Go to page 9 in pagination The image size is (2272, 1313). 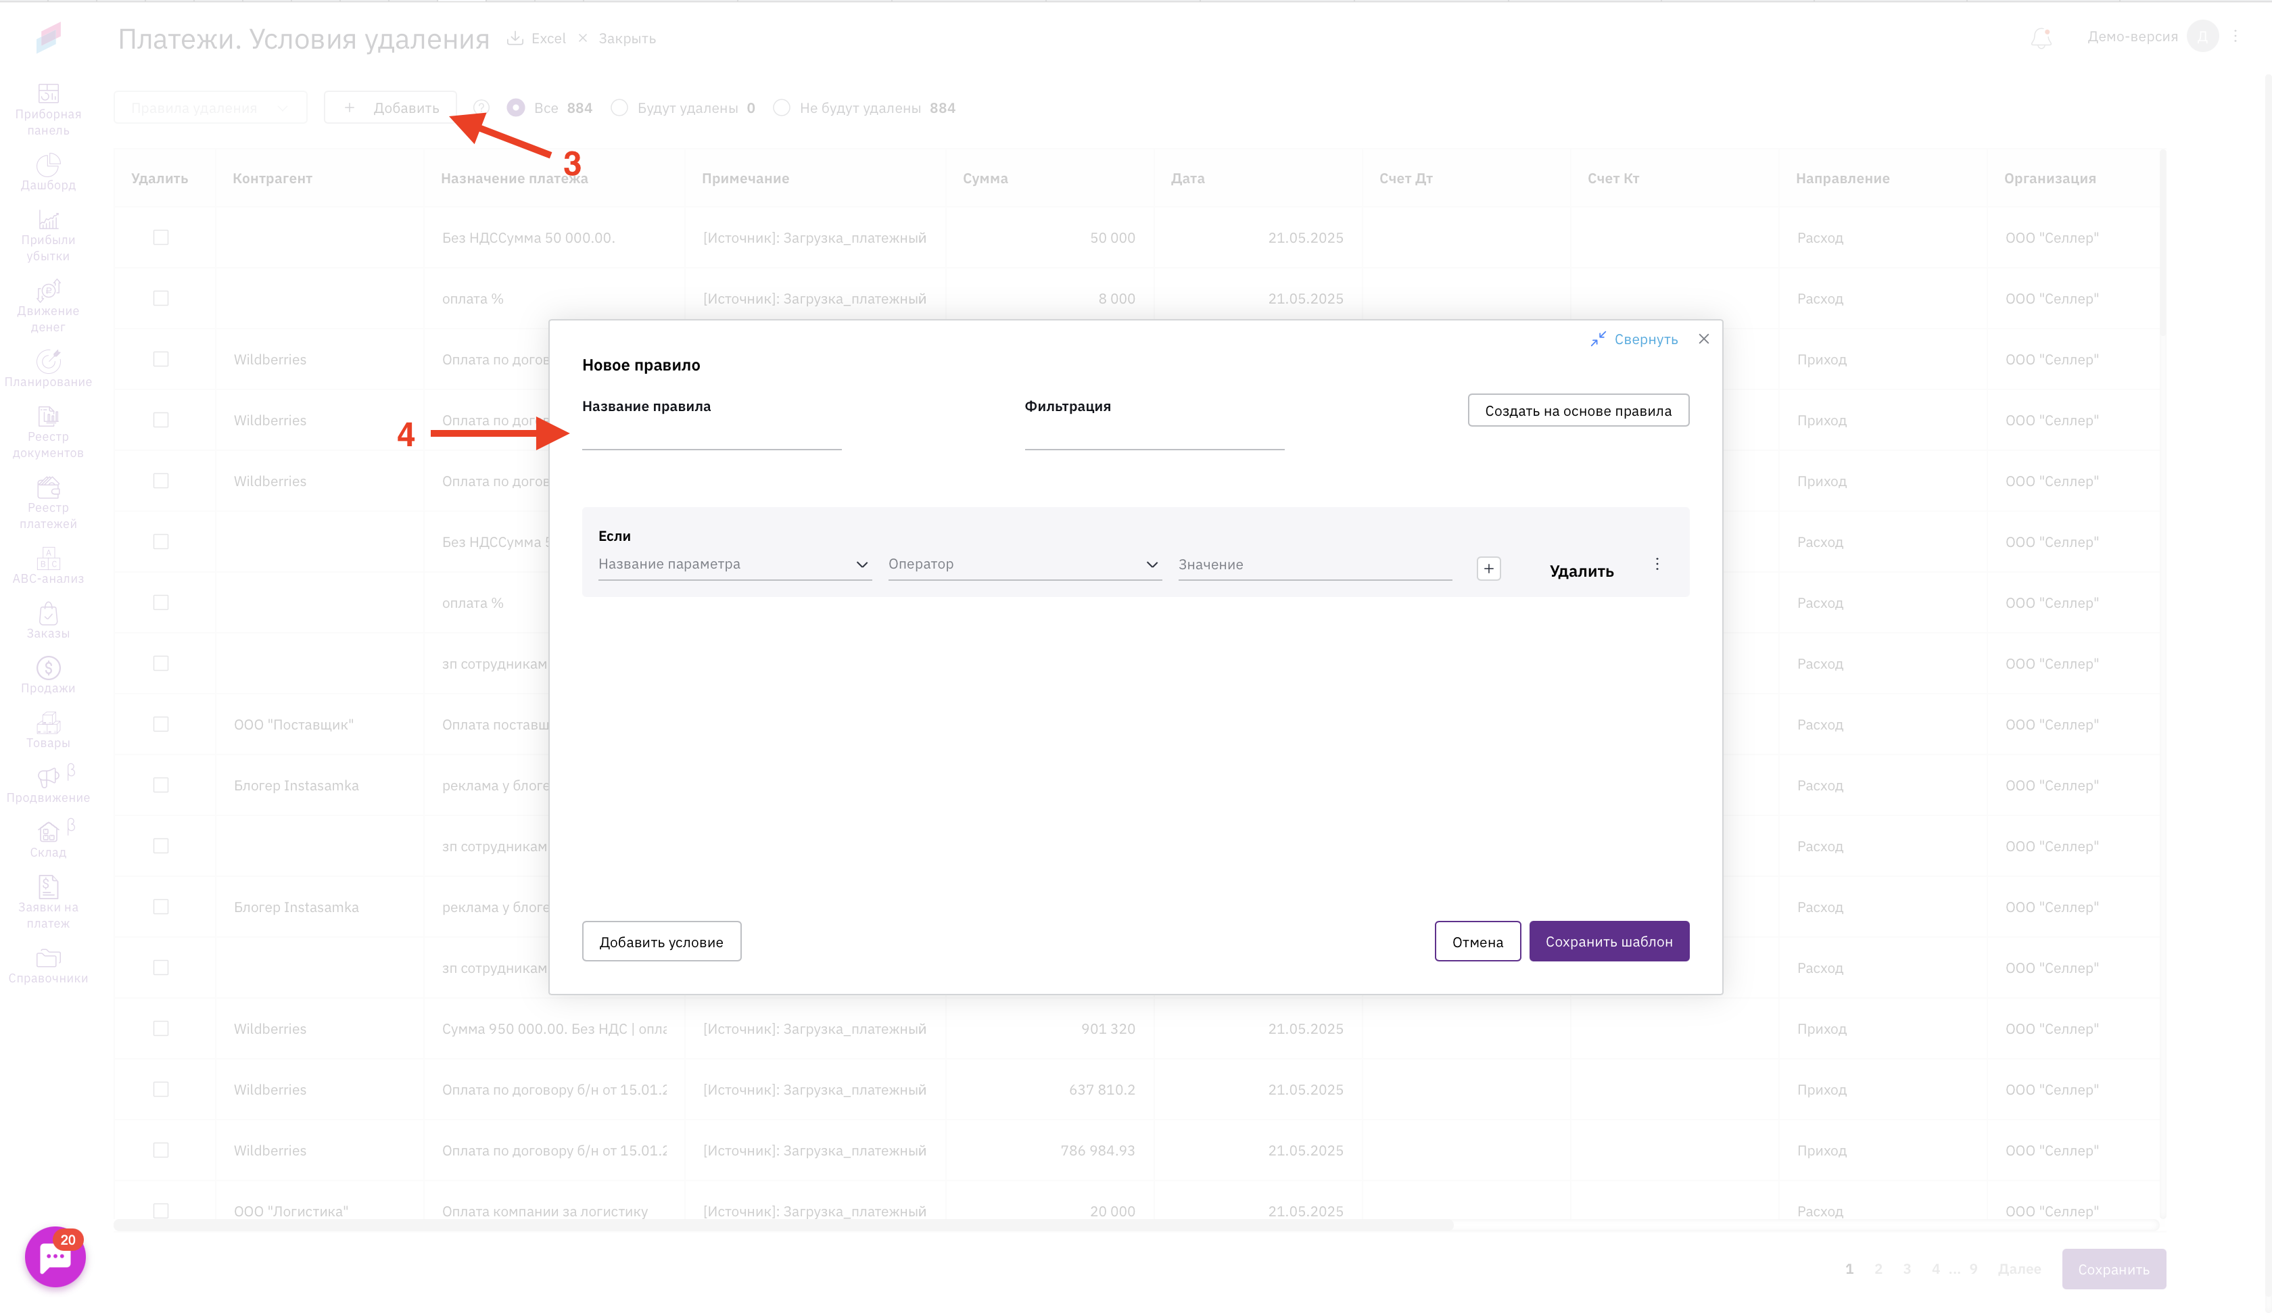[x=1972, y=1270]
